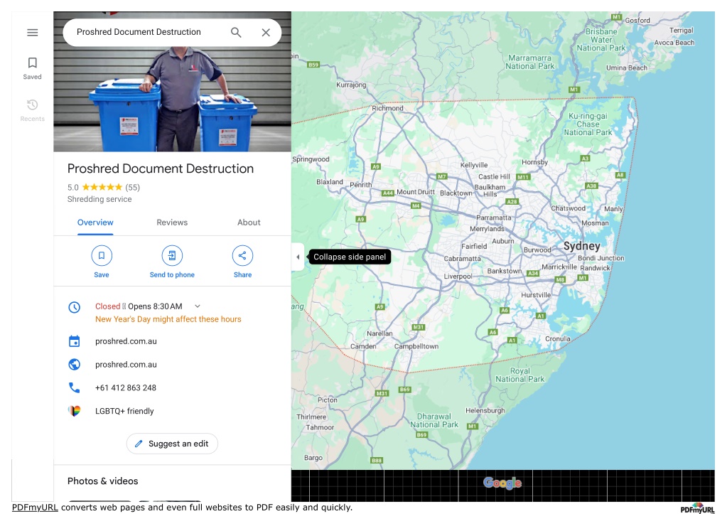The width and height of the screenshot is (727, 514).
Task: Click Campbelltown label on map
Action: pyautogui.click(x=416, y=346)
